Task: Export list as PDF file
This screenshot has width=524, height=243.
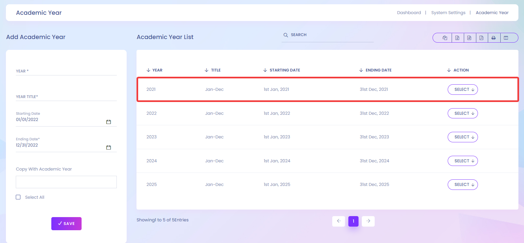Action: pos(482,38)
